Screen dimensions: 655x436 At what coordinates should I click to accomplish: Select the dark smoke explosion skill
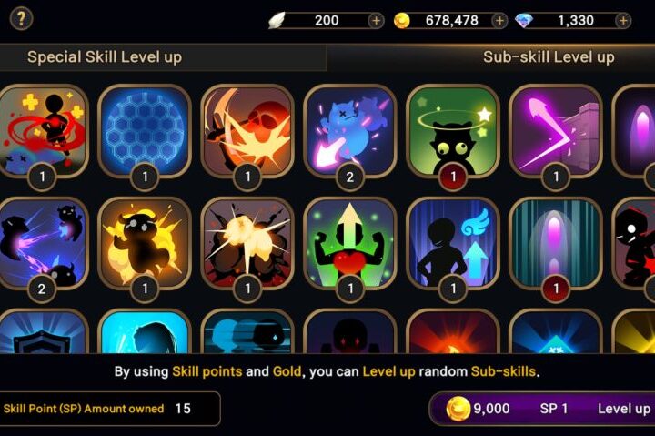[x=247, y=244]
